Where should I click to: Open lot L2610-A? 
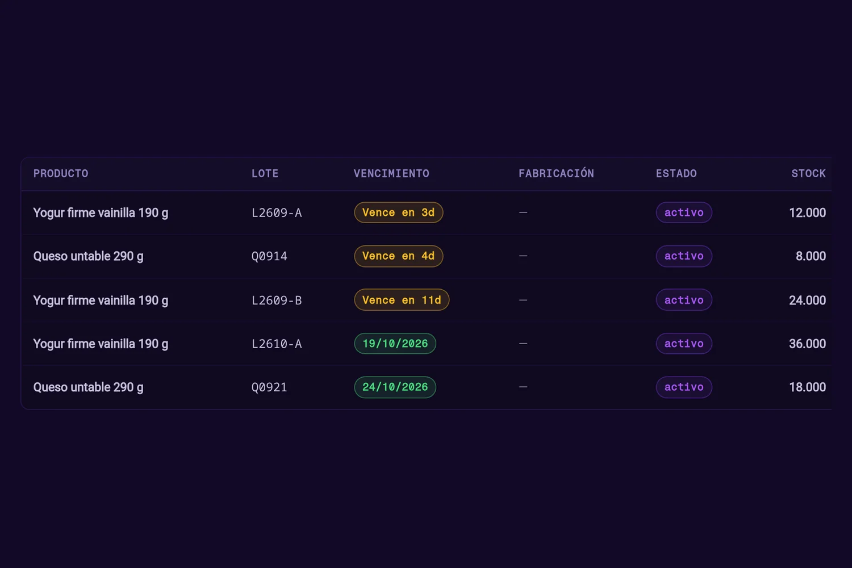pyautogui.click(x=277, y=344)
